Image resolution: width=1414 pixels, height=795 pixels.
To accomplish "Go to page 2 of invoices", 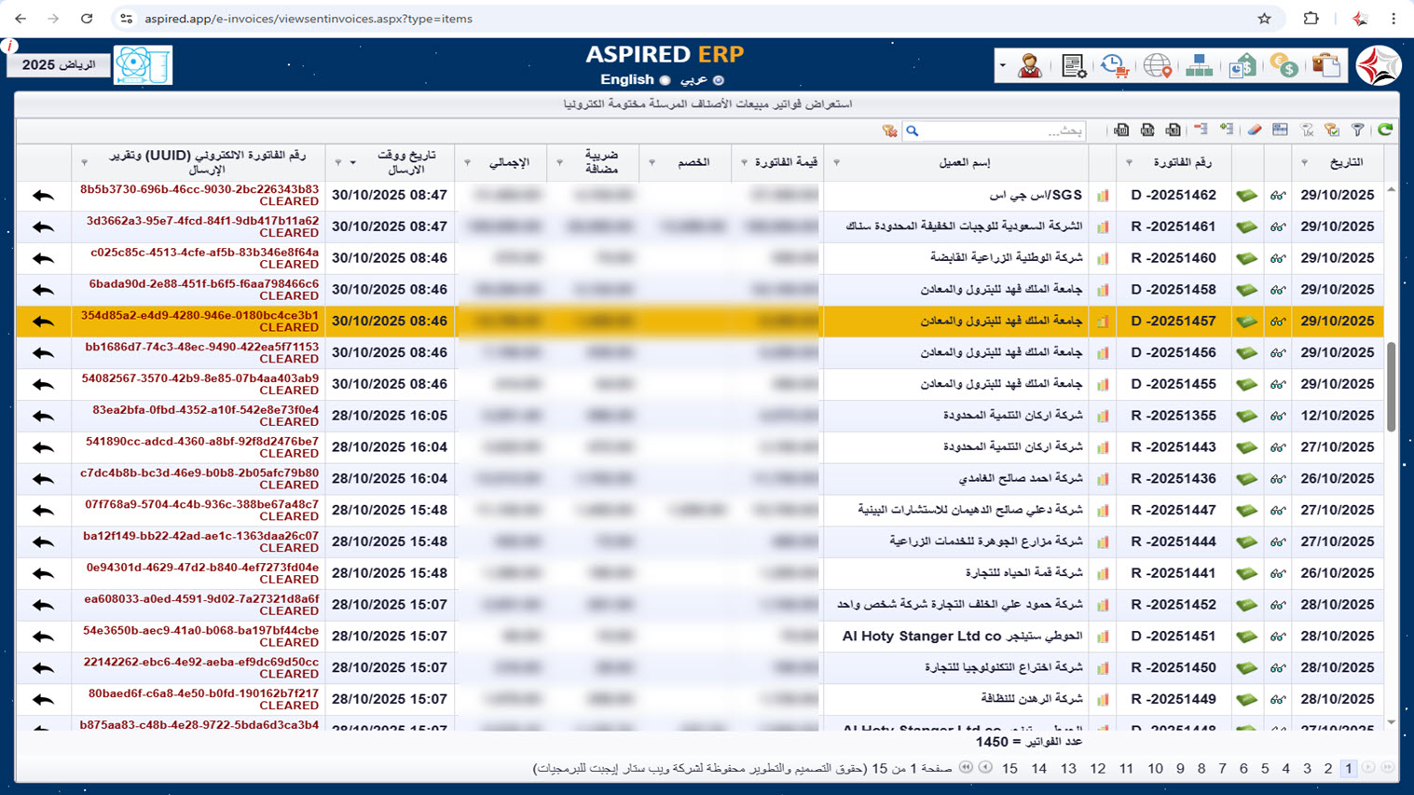I will tap(1328, 769).
